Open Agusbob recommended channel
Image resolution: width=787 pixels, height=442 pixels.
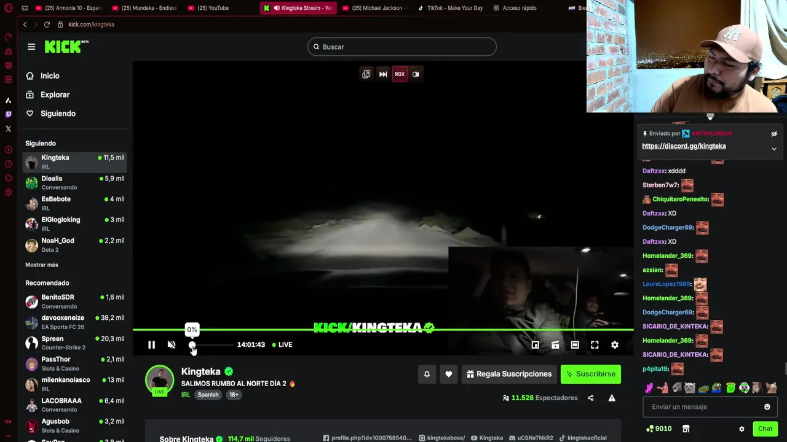click(x=74, y=426)
